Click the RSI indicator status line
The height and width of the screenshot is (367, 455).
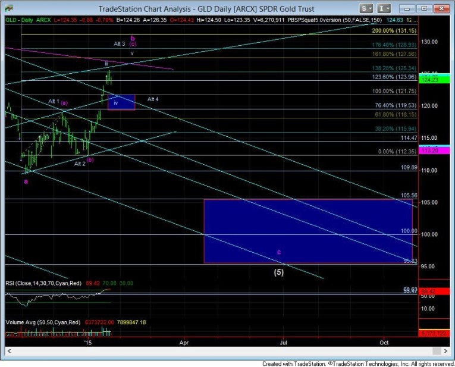click(x=70, y=283)
